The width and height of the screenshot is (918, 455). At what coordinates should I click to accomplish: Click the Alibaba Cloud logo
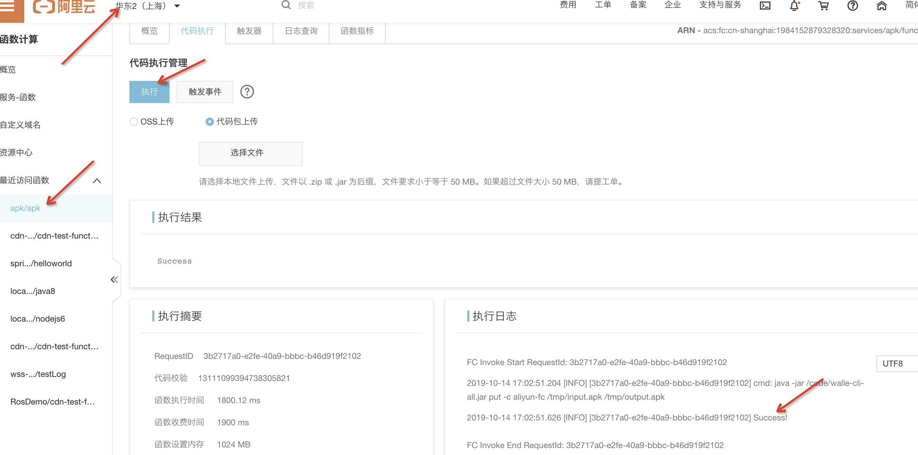[64, 7]
